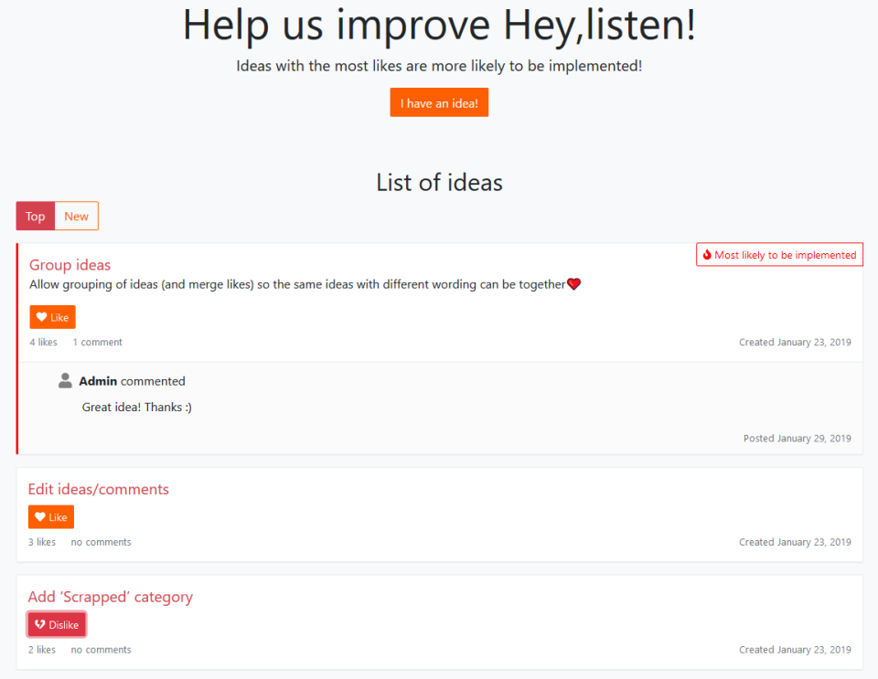Like the 'Group ideas' idea
This screenshot has height=679, width=878.
[53, 317]
